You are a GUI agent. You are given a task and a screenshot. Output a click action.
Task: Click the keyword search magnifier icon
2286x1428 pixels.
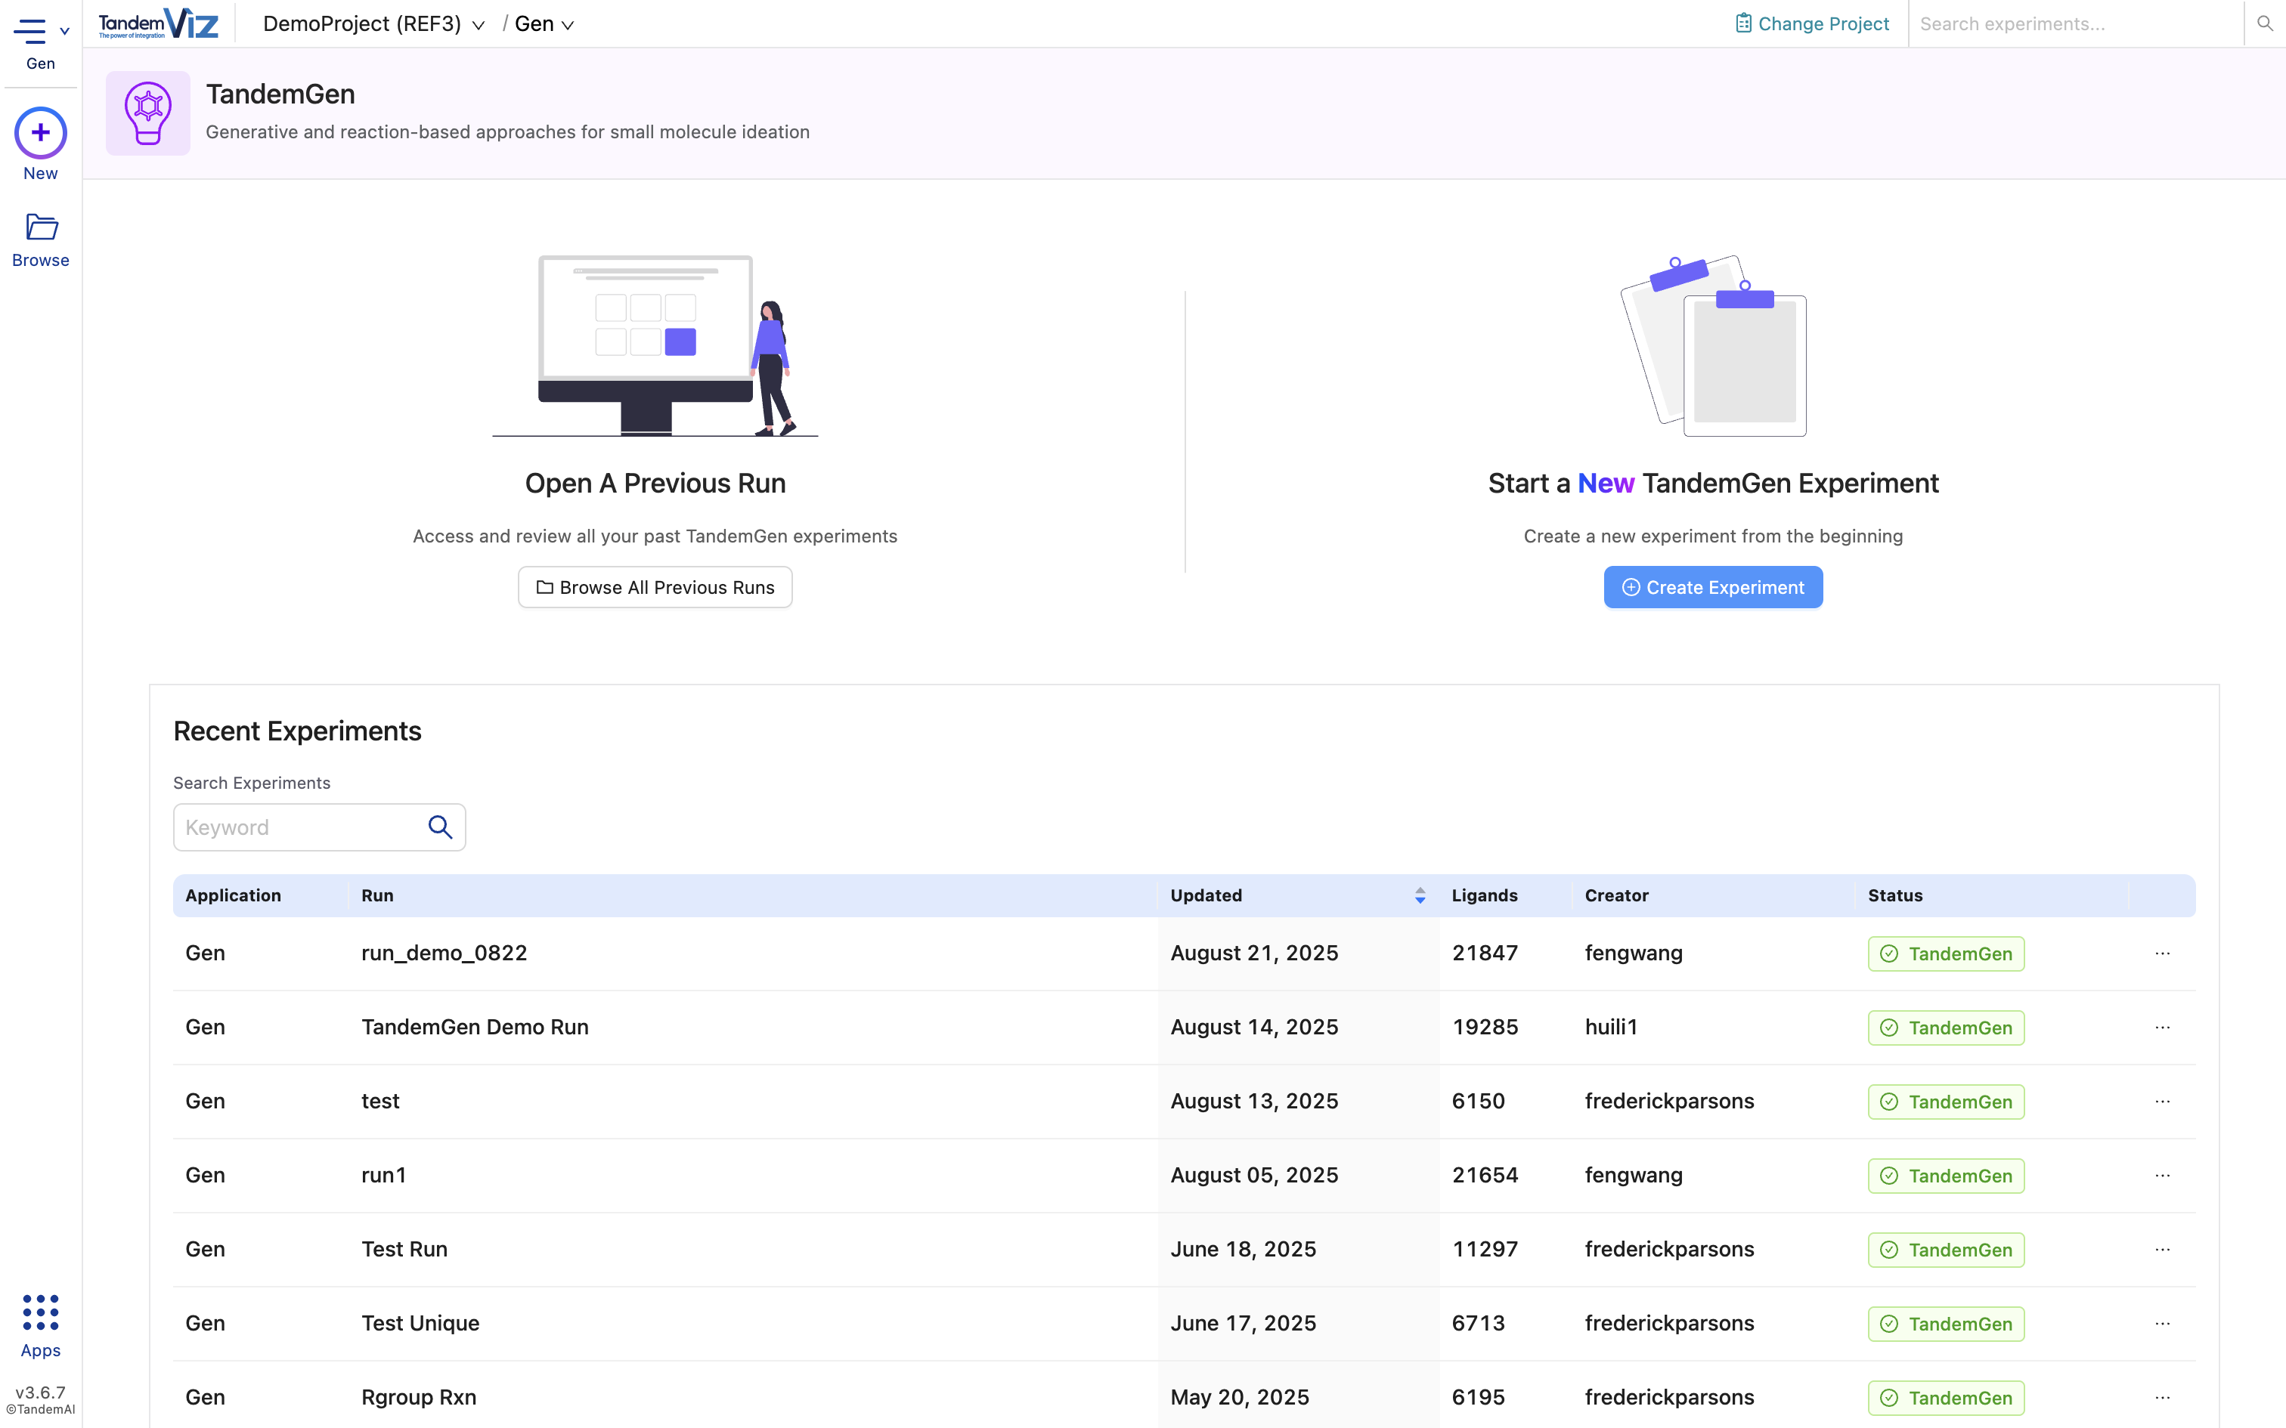tap(440, 827)
